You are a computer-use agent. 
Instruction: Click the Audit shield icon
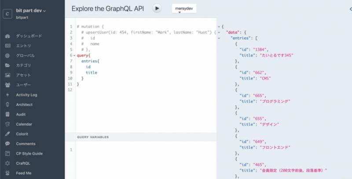coord(7,114)
